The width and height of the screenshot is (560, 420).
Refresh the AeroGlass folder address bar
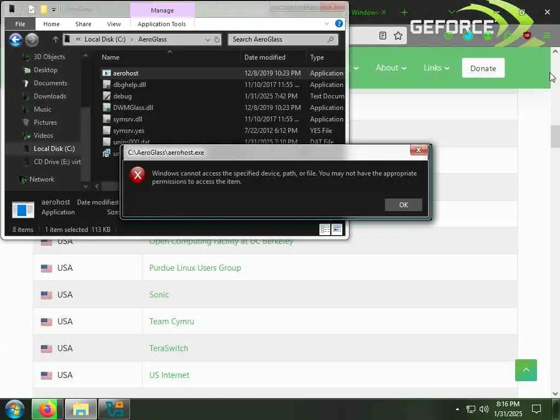[x=217, y=39]
